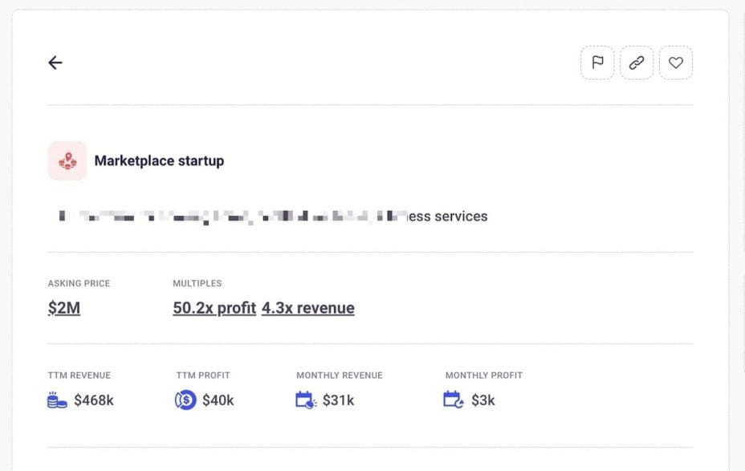Click the 4.3x revenue multiple link
The height and width of the screenshot is (471, 745).
308,307
